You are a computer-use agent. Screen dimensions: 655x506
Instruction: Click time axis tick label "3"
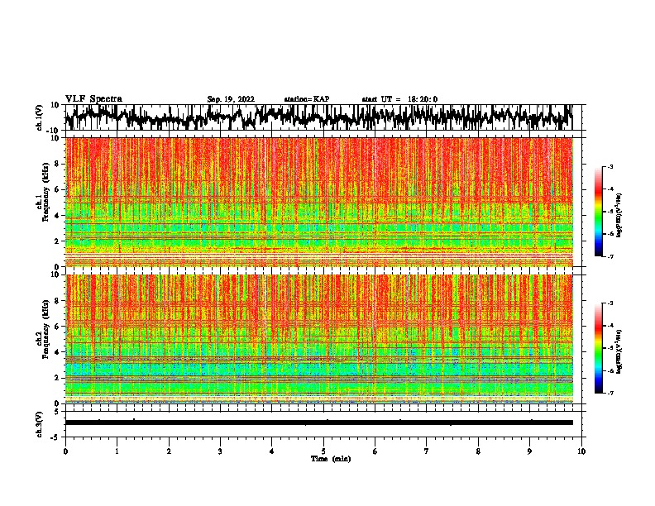(220, 451)
